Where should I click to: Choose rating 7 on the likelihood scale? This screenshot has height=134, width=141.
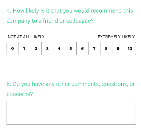tap(94, 48)
